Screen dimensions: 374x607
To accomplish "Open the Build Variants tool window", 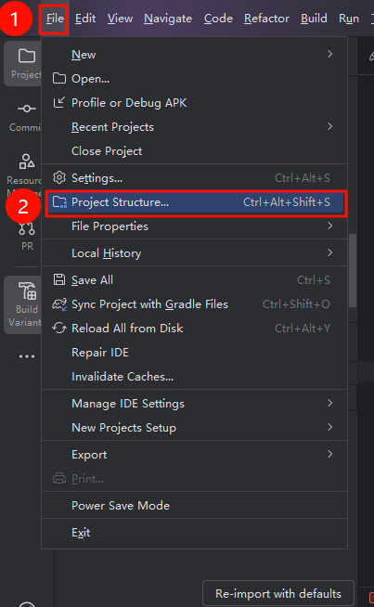I will 24,304.
